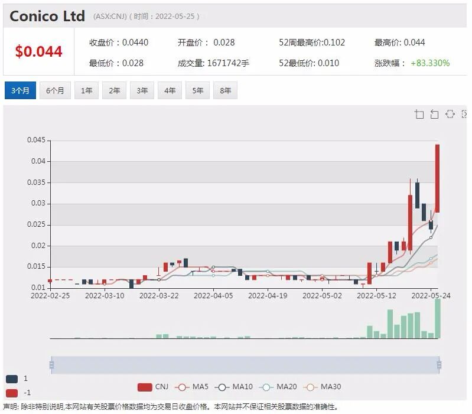472x414 pixels.
Task: Click the 52周最高价 0.102 text
Action: (312, 43)
